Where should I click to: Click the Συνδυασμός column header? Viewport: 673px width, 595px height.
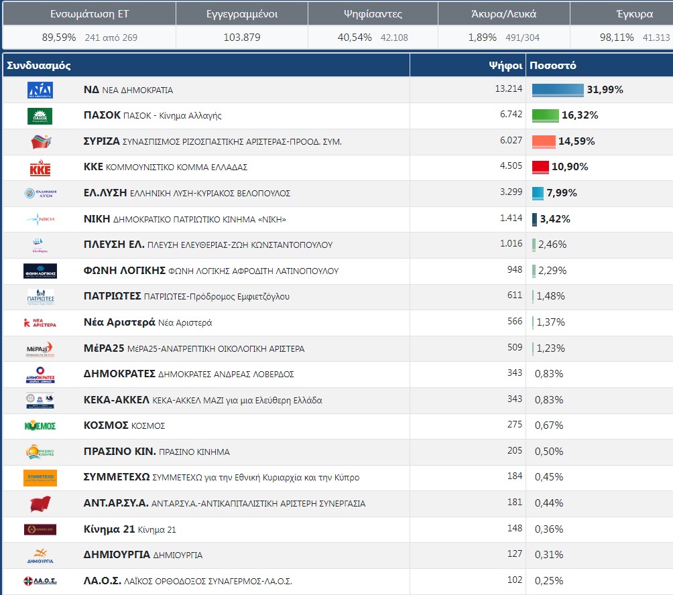[x=39, y=66]
